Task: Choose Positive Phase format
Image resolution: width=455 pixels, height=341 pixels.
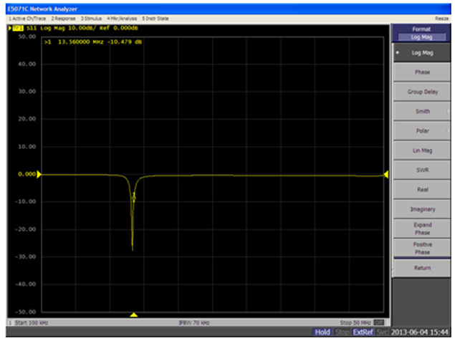Action: click(x=422, y=248)
